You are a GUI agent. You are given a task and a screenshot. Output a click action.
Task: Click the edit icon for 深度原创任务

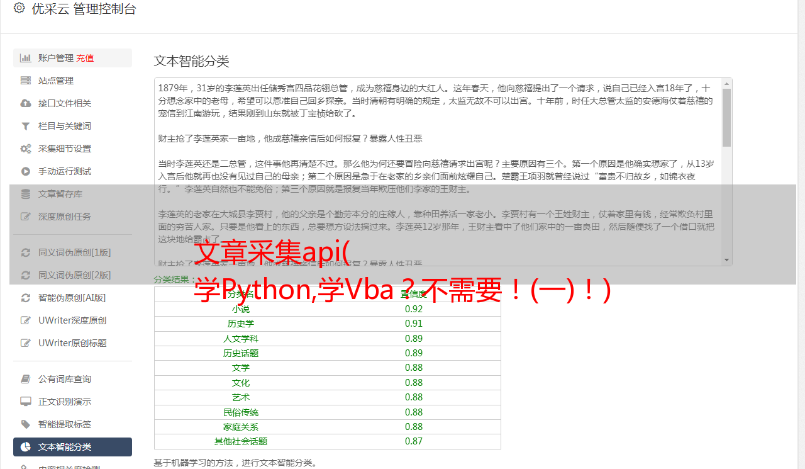pos(25,217)
